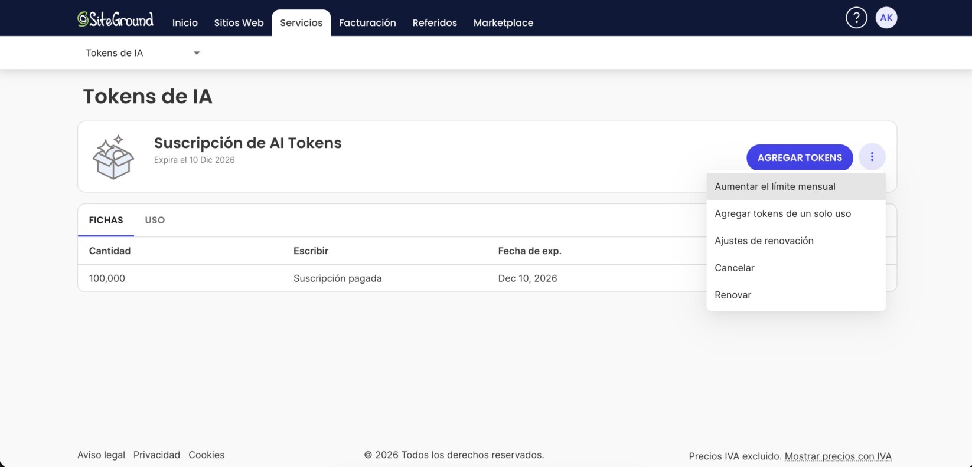Open the Cookies footer link
972x467 pixels.
tap(207, 455)
